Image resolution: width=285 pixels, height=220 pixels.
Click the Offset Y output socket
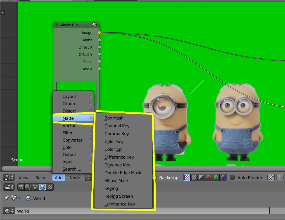coord(99,54)
